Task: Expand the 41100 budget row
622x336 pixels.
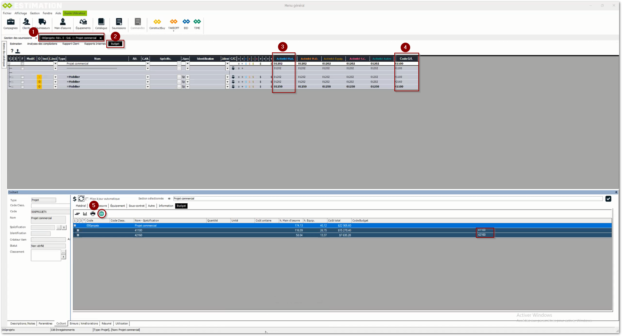Action: pyautogui.click(x=78, y=230)
